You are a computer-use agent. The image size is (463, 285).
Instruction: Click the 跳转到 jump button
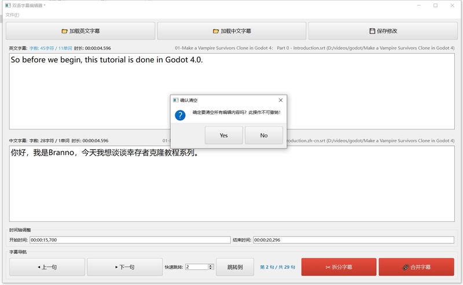point(235,267)
